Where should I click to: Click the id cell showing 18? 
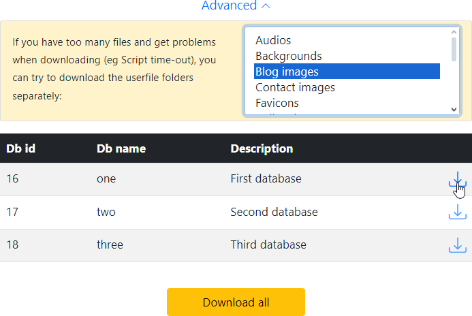13,244
